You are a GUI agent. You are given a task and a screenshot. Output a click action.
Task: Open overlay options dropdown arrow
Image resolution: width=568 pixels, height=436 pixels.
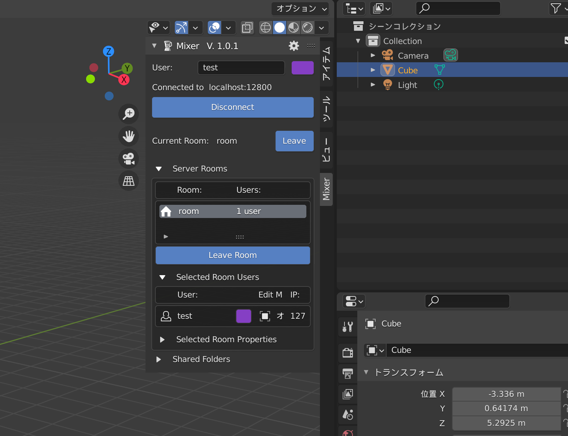228,27
